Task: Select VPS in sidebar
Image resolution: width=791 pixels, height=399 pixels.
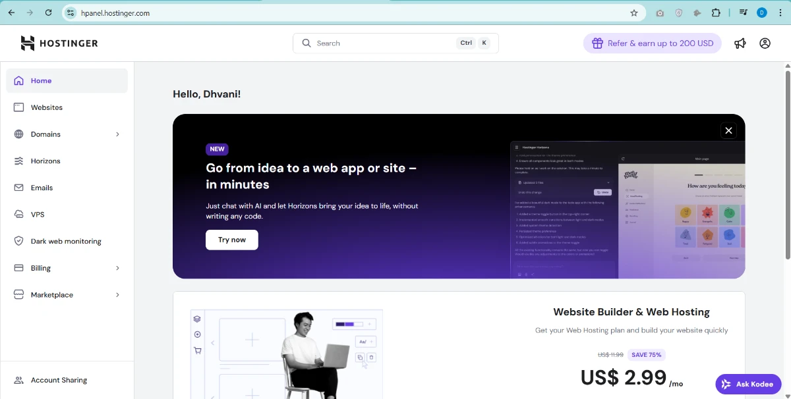Action: click(67, 215)
